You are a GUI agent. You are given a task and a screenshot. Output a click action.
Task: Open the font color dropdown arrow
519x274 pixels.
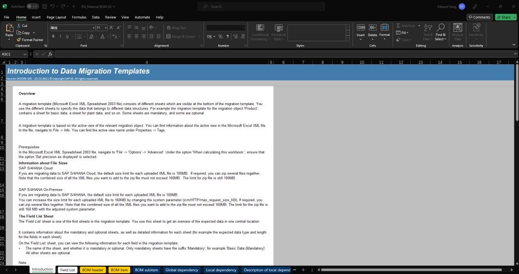coord(108,36)
